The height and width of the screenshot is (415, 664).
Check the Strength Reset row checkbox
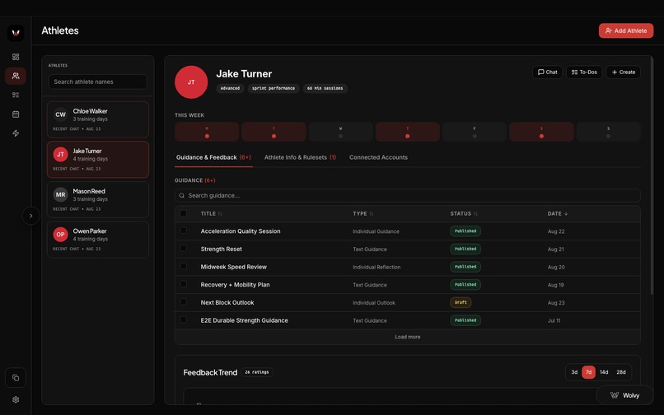184,249
